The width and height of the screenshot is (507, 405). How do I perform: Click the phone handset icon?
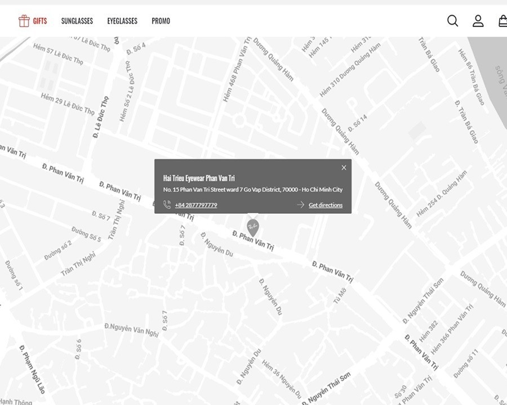[167, 205]
